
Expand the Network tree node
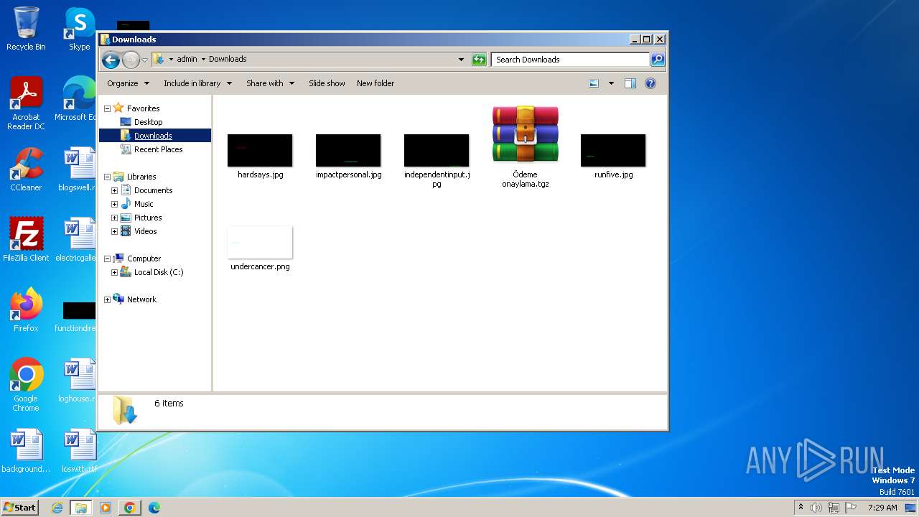(x=108, y=299)
